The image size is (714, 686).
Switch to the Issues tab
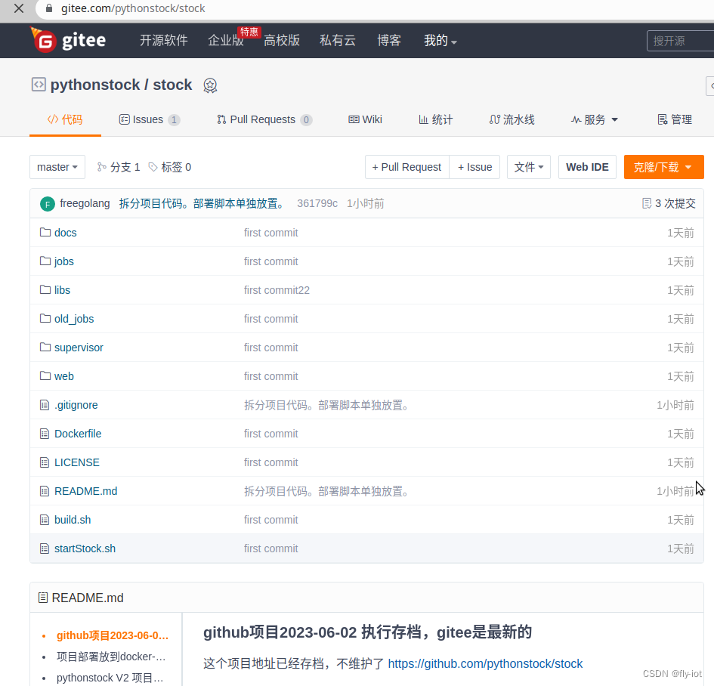(149, 119)
